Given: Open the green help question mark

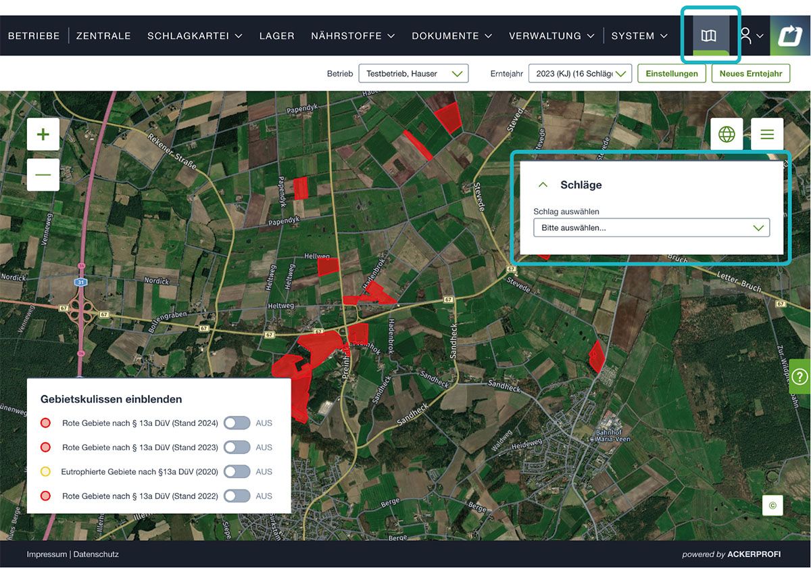Looking at the screenshot, I should (800, 377).
